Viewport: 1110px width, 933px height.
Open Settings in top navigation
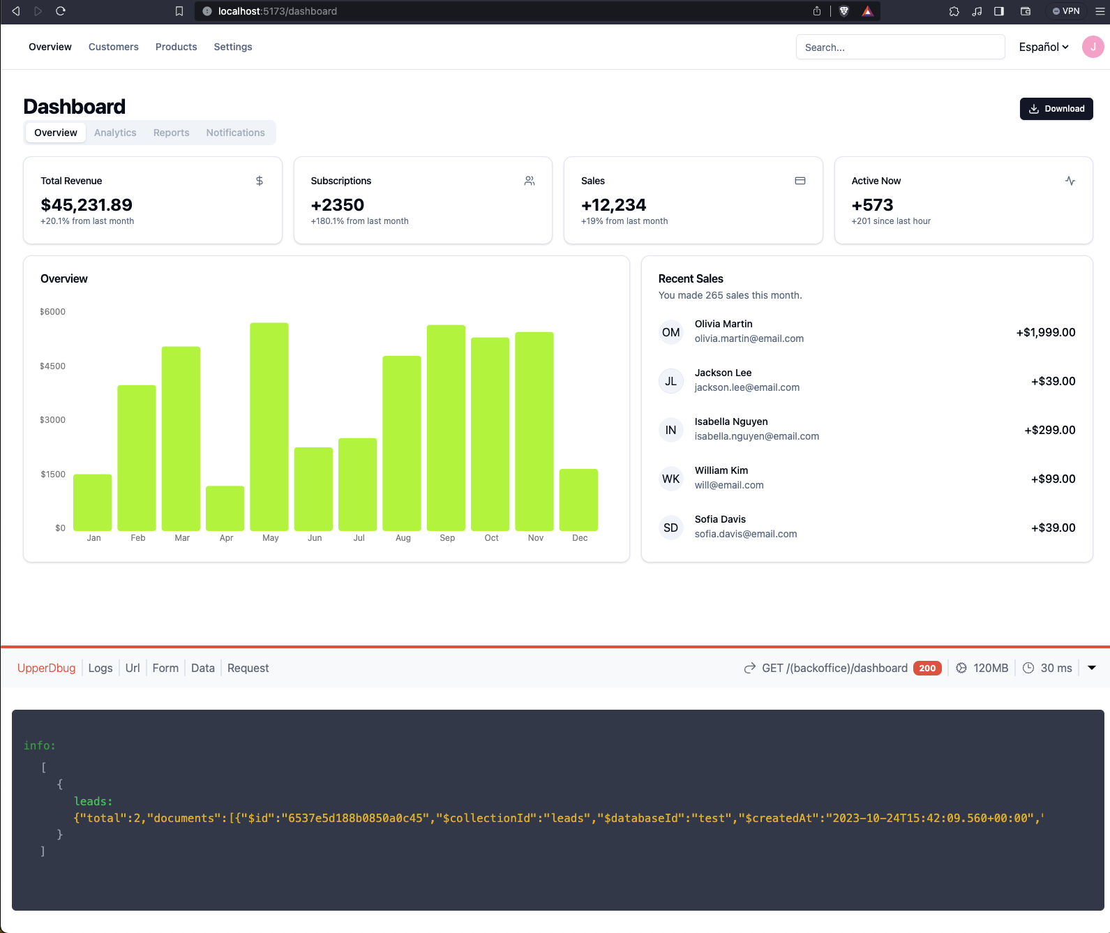coord(233,47)
